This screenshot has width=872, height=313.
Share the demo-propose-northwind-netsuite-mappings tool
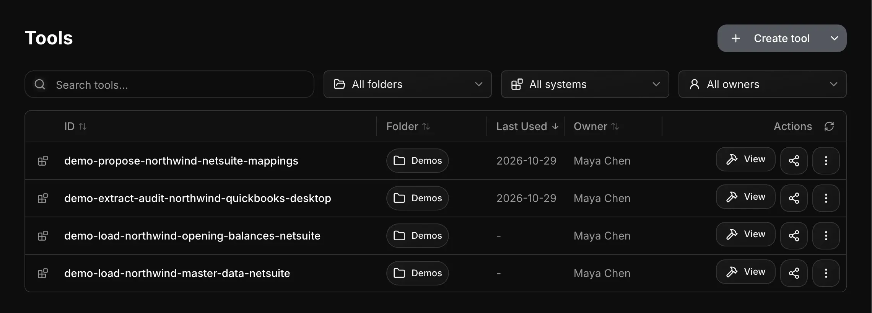(794, 161)
